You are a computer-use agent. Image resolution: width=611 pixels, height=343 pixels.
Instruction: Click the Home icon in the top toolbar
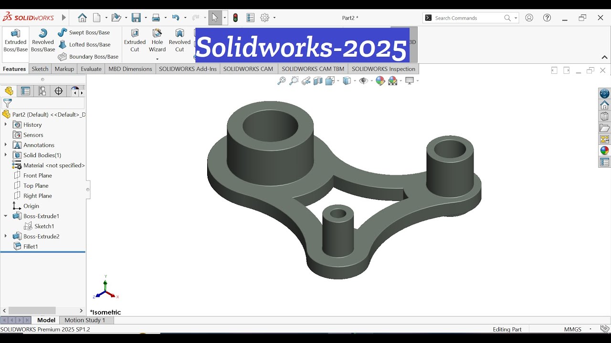pos(82,18)
